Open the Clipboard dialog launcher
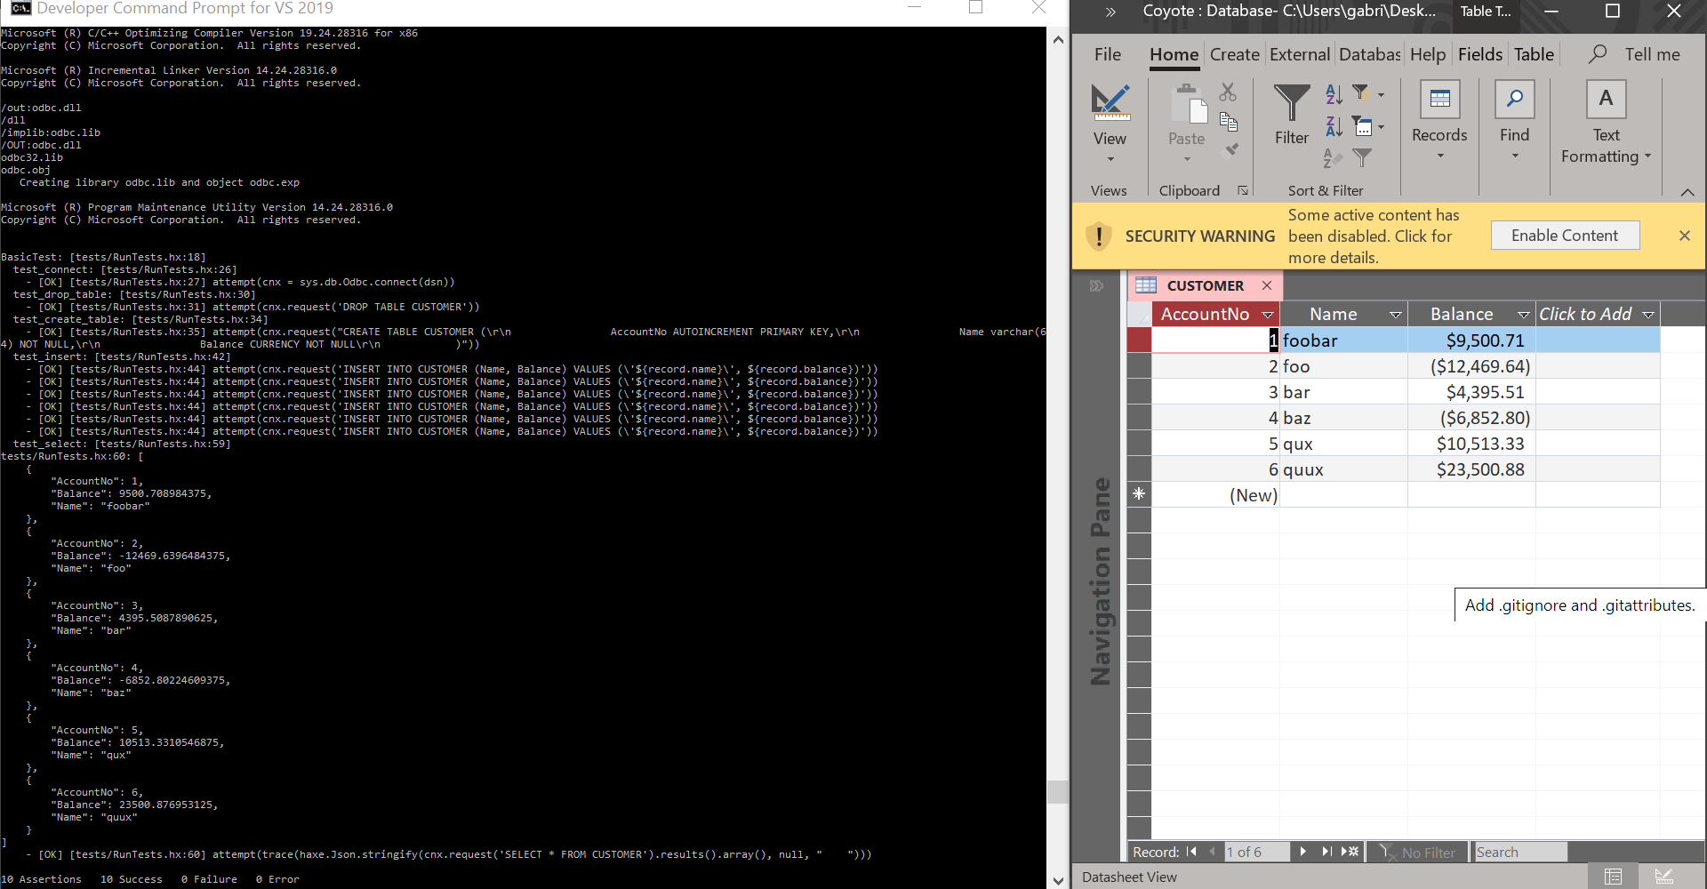The image size is (1707, 889). pyautogui.click(x=1243, y=190)
